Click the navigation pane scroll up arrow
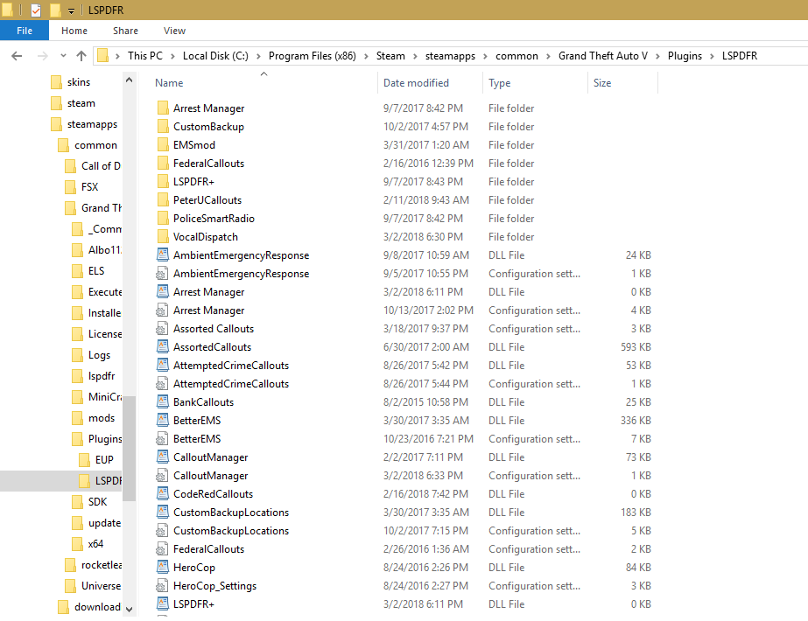The image size is (808, 621). click(x=129, y=80)
